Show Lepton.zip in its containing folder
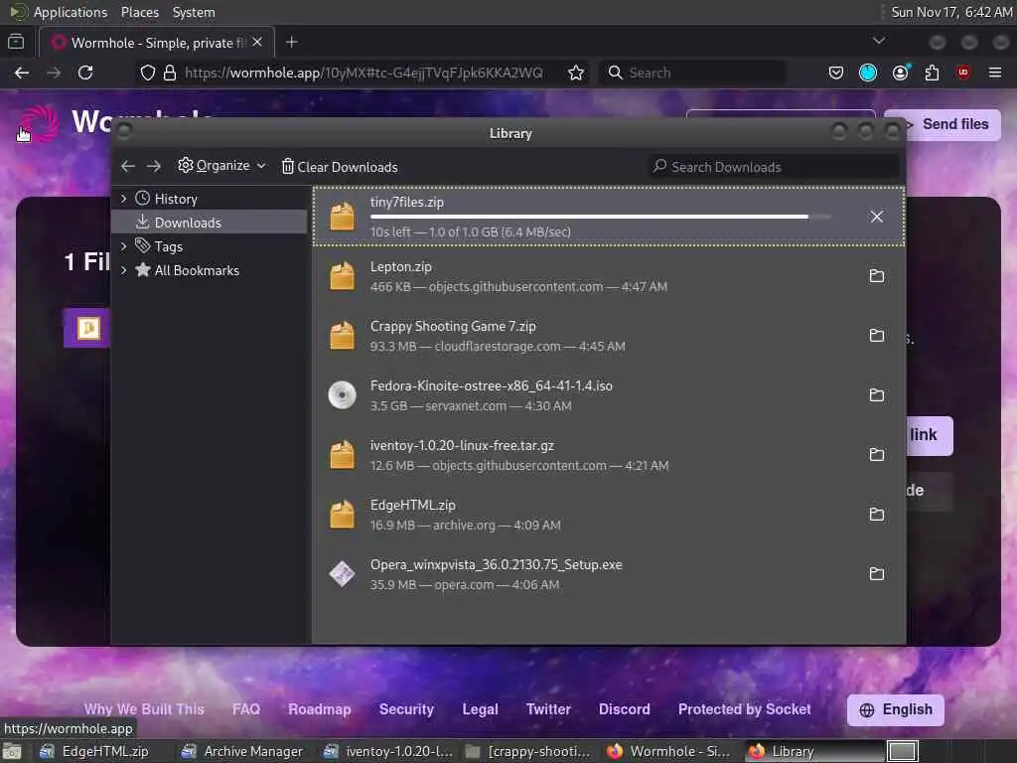This screenshot has height=763, width=1017. (876, 276)
